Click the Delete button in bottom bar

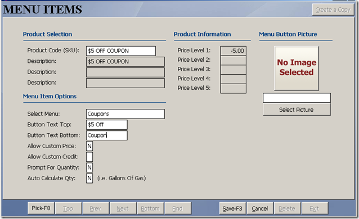pos(287,208)
